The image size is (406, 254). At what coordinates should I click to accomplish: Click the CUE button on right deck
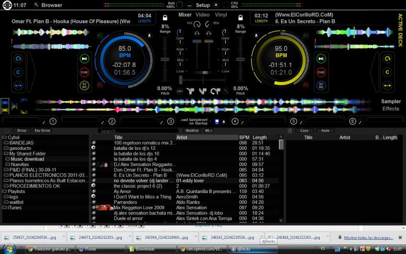point(321,73)
